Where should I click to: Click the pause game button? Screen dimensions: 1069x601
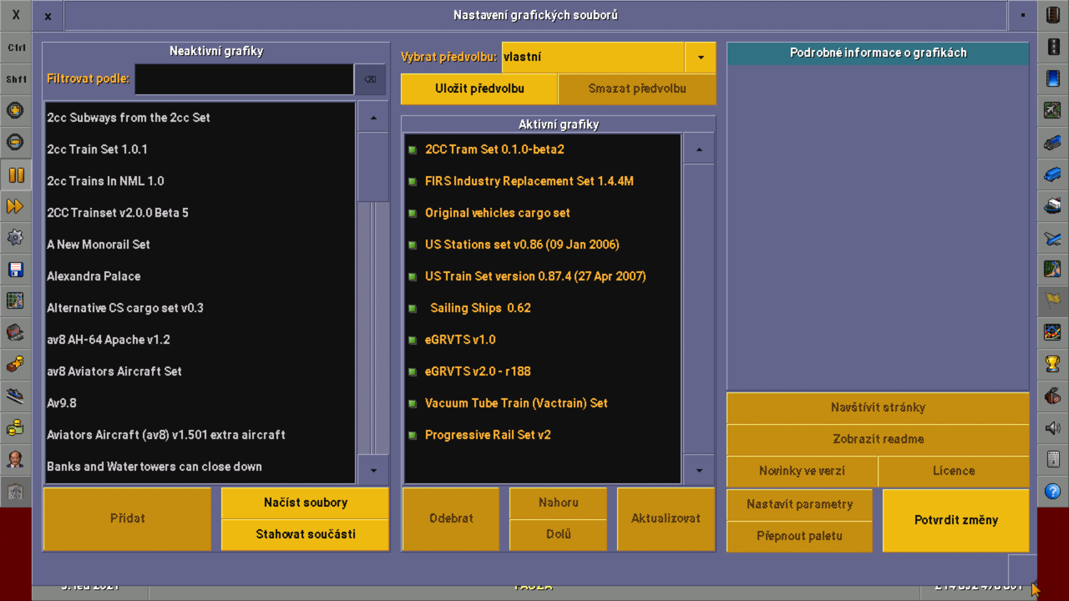(x=16, y=175)
